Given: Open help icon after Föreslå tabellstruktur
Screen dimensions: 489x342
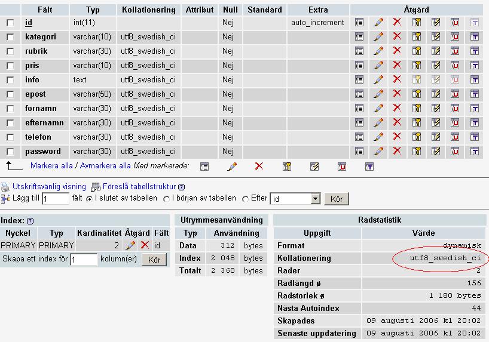Looking at the screenshot, I should tap(181, 187).
